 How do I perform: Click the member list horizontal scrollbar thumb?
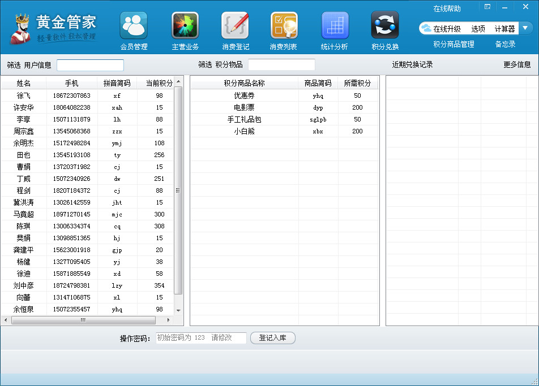(83, 320)
